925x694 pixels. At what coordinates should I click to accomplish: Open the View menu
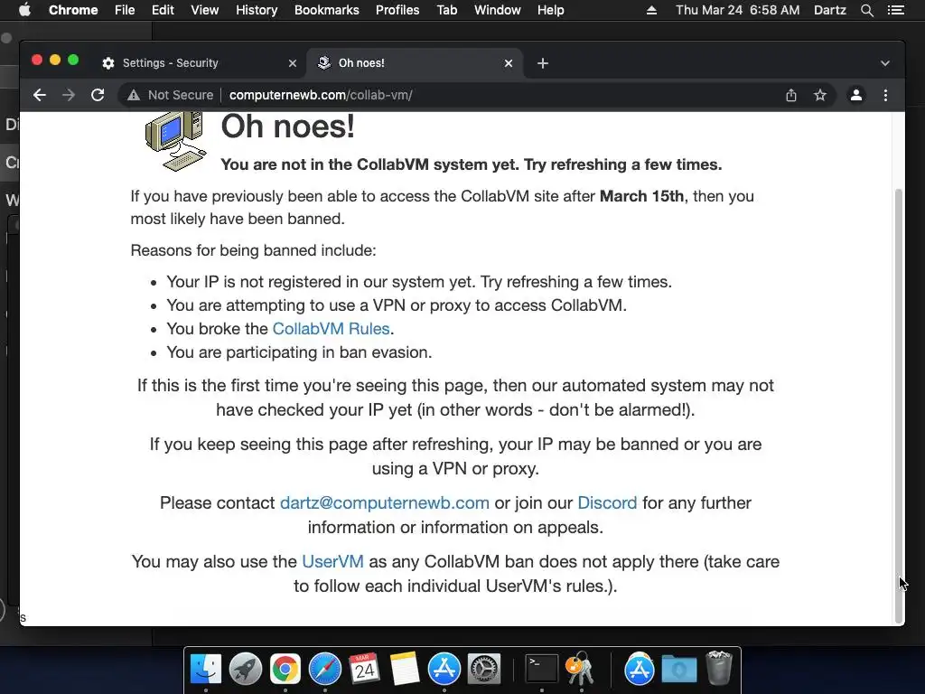click(x=205, y=10)
